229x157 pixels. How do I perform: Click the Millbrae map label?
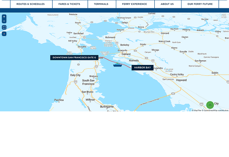click(x=90, y=100)
